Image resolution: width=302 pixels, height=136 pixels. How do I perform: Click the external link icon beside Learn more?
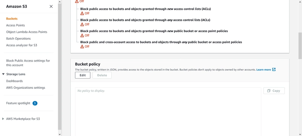pos(274,70)
